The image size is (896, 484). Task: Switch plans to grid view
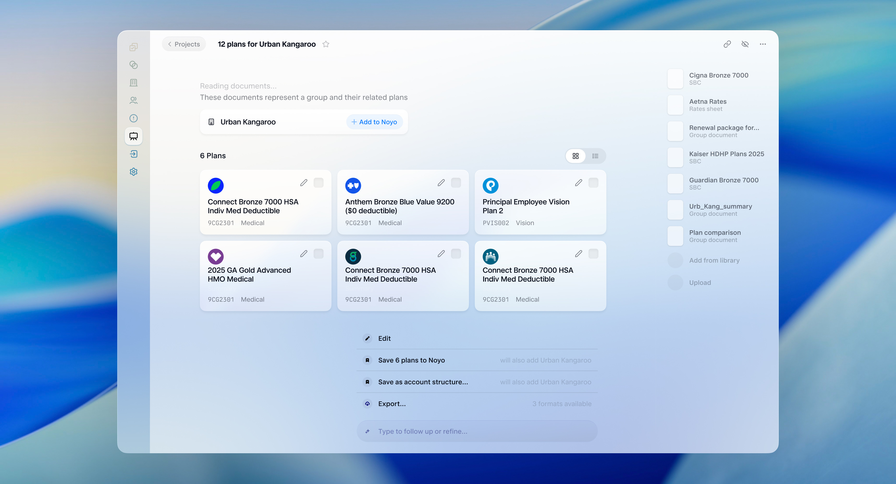[x=576, y=156]
